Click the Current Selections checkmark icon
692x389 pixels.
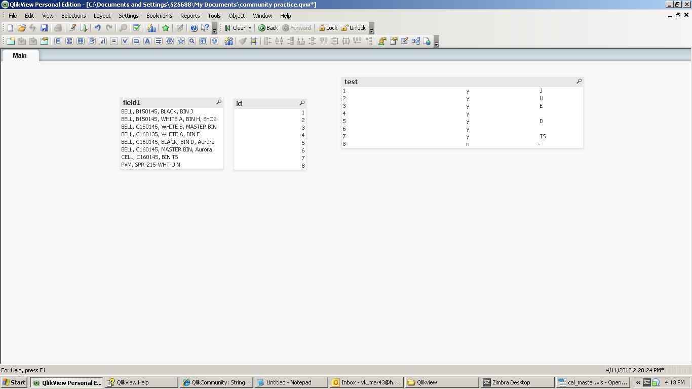[136, 28]
